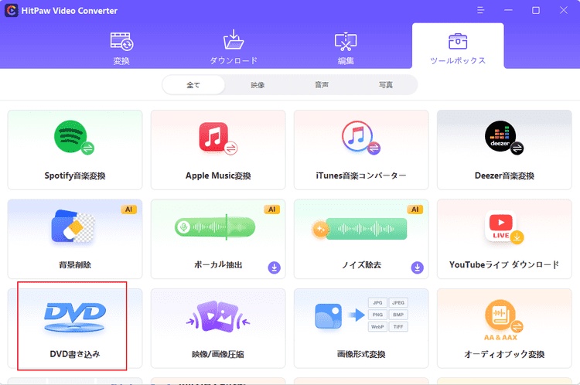Click the ツールボックス toolbox icon
Image resolution: width=580 pixels, height=385 pixels.
point(458,41)
